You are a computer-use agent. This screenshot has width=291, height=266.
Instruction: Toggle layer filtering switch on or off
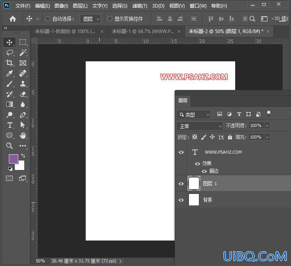click(269, 114)
